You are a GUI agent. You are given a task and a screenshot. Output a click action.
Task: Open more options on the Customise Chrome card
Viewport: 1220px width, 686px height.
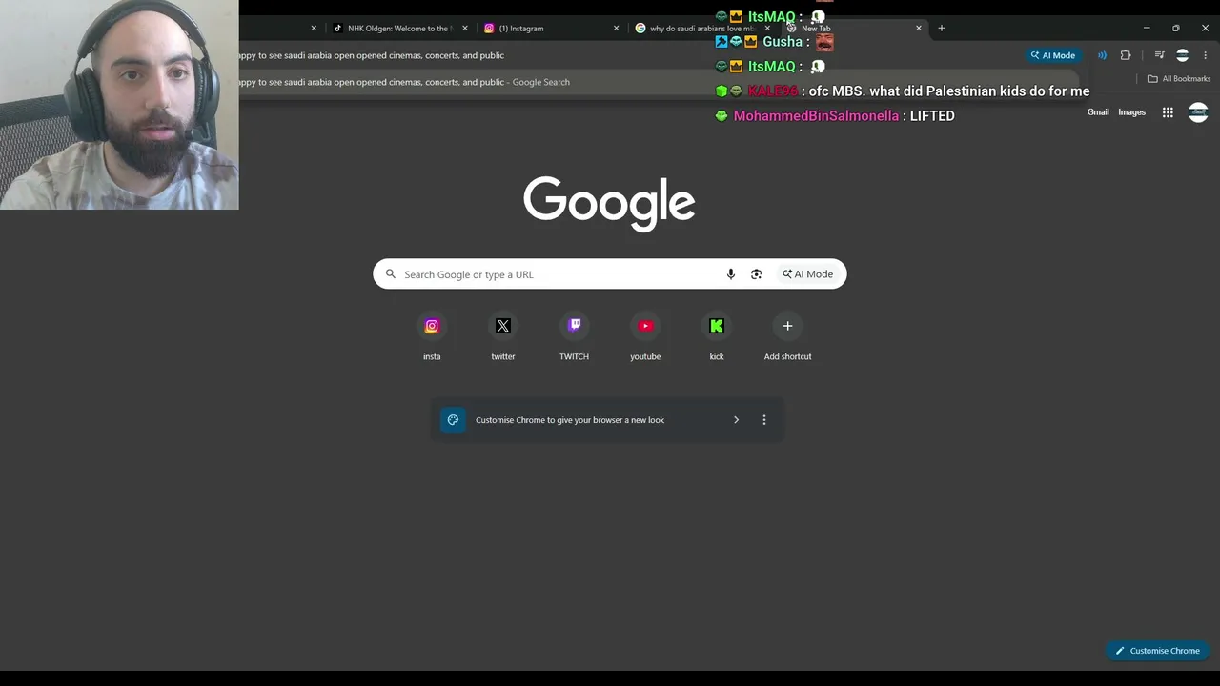click(763, 420)
